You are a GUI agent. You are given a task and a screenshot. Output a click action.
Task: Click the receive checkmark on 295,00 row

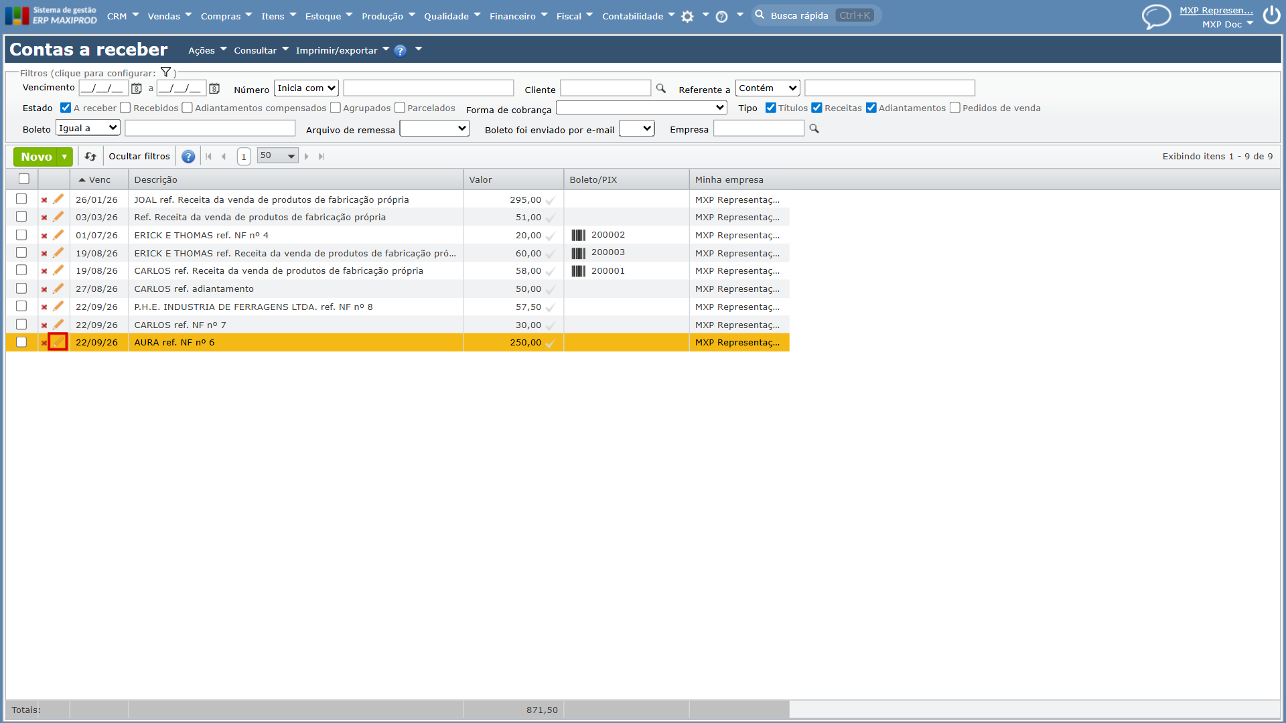tap(551, 200)
